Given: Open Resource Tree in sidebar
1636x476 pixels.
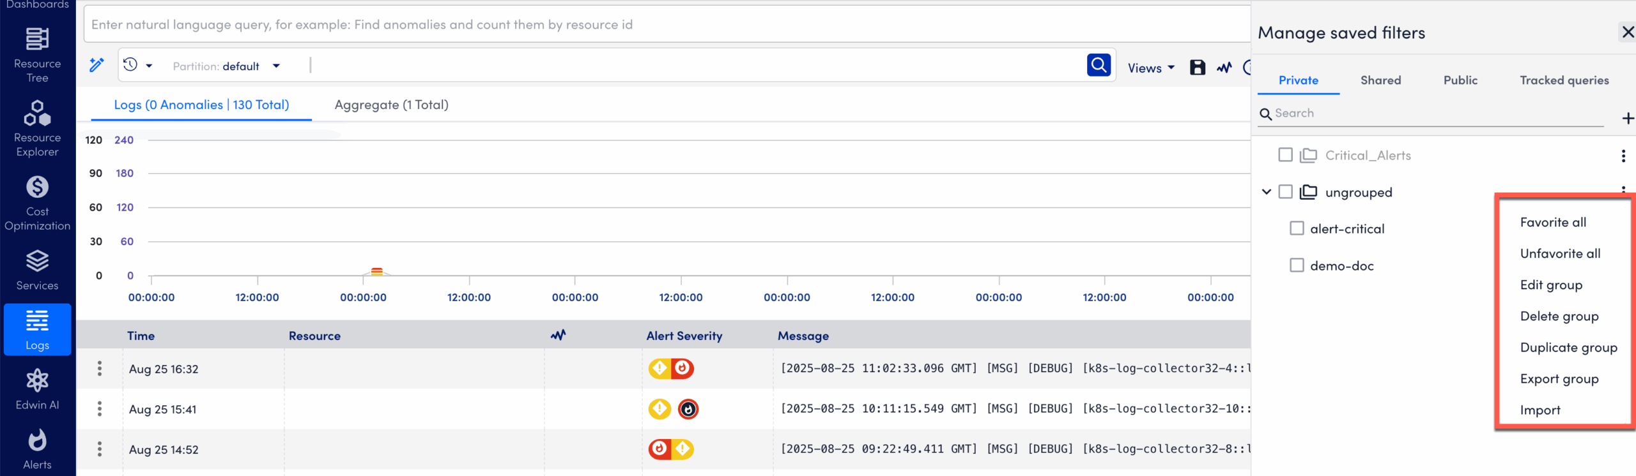Looking at the screenshot, I should (37, 56).
